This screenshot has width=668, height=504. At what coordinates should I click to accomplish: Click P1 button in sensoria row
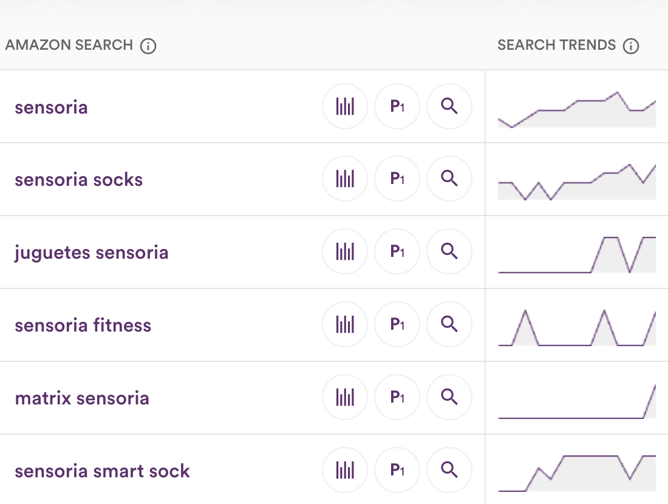click(397, 106)
